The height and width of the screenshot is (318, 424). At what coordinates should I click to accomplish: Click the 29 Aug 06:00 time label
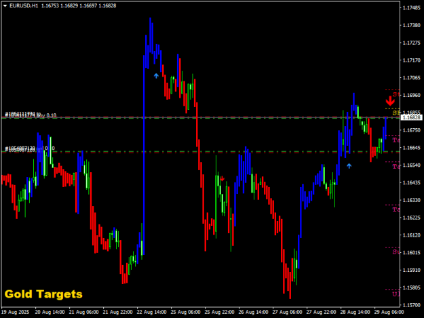point(389,312)
